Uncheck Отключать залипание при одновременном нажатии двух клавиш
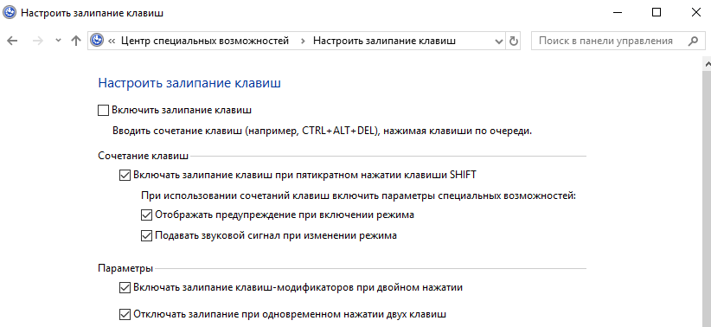Viewport: 711px width, 327px height. tap(125, 314)
